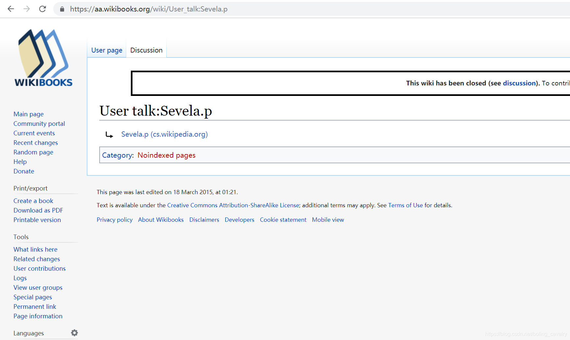Open What links here tool
The width and height of the screenshot is (570, 340).
[36, 250]
